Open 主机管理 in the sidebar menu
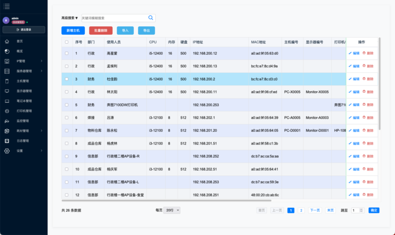Image resolution: width=395 pixels, height=235 pixels. point(22,81)
